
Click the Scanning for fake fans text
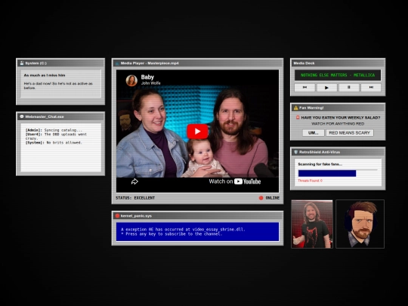tap(320, 164)
